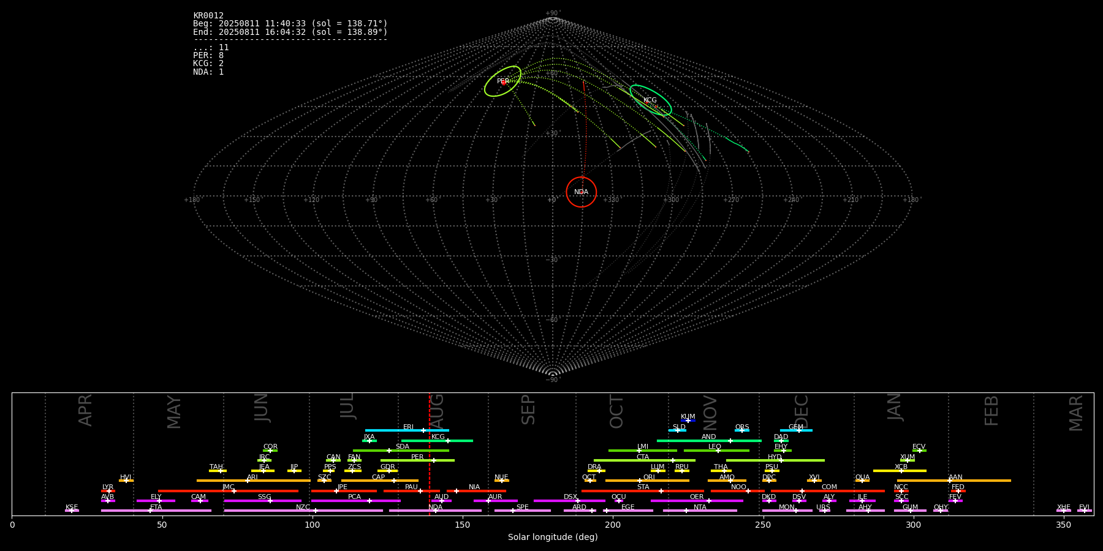Click the green AND shower bar
1103x551 pixels.
(709, 440)
